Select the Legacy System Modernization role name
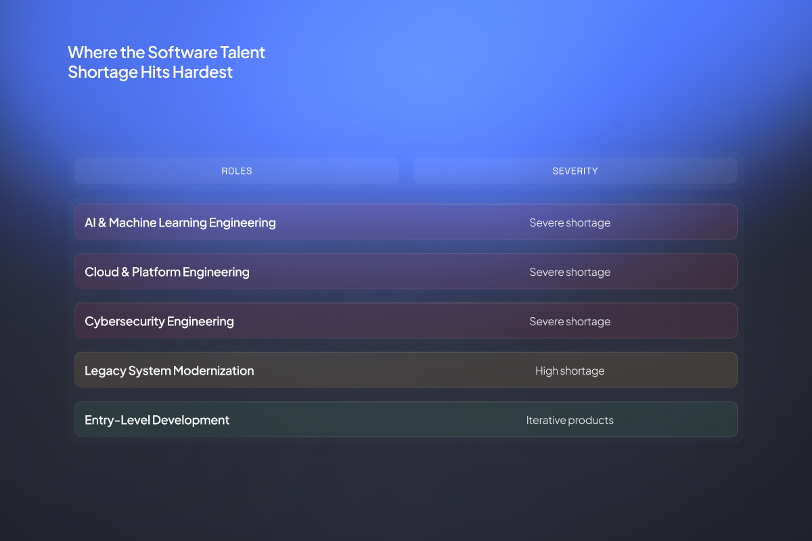Screen dimensions: 812x541 tap(169, 370)
